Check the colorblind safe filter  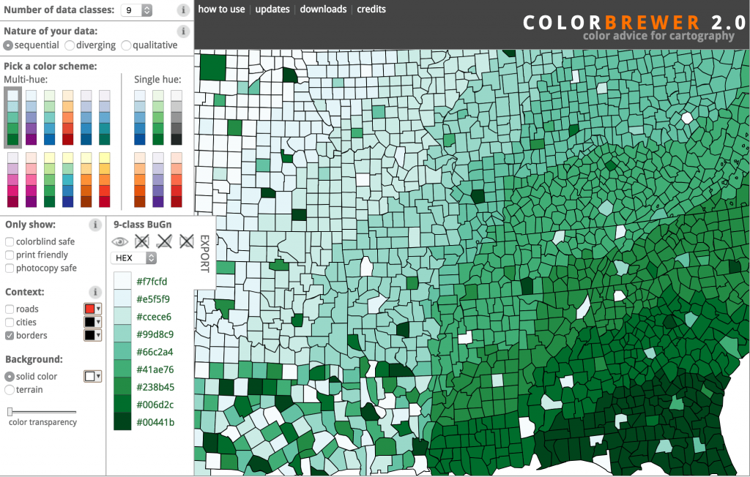pyautogui.click(x=9, y=241)
